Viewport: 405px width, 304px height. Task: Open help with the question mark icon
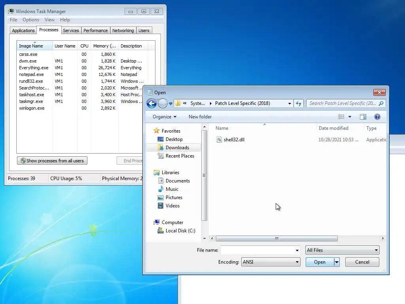click(377, 117)
